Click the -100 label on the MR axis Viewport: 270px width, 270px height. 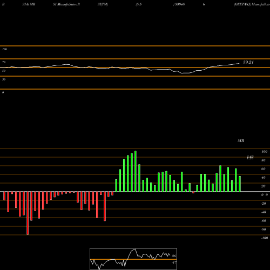pyautogui.click(x=265, y=238)
